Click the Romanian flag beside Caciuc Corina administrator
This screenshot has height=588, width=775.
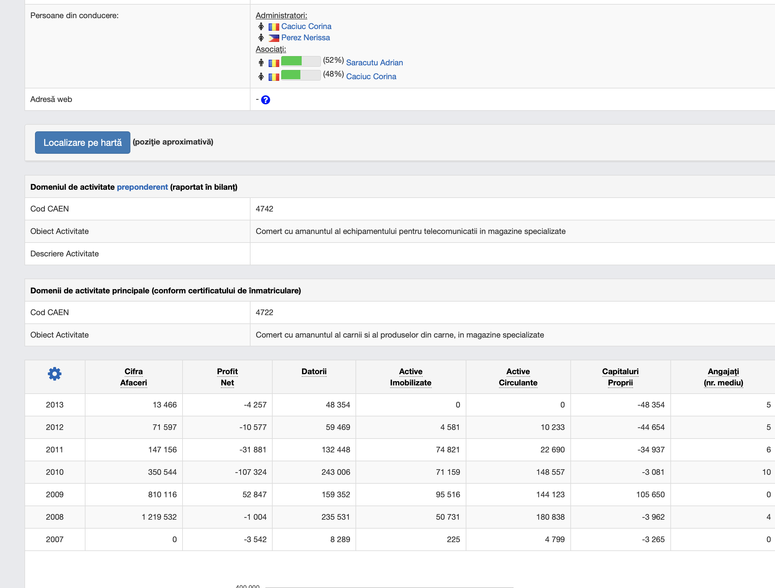click(274, 27)
